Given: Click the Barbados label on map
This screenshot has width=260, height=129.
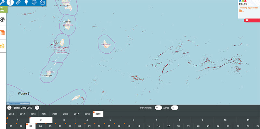Looking at the screenshot, I should tap(106, 45).
